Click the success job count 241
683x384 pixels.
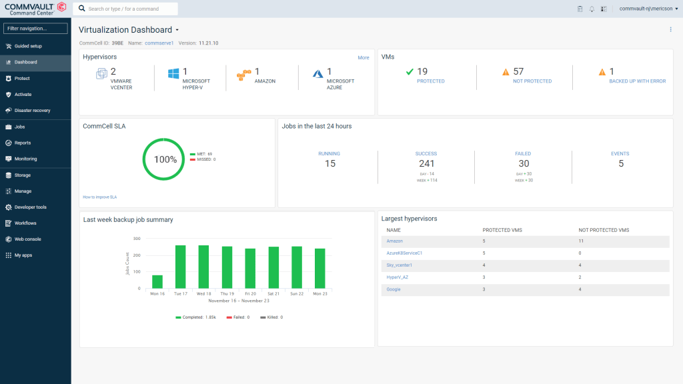426,164
